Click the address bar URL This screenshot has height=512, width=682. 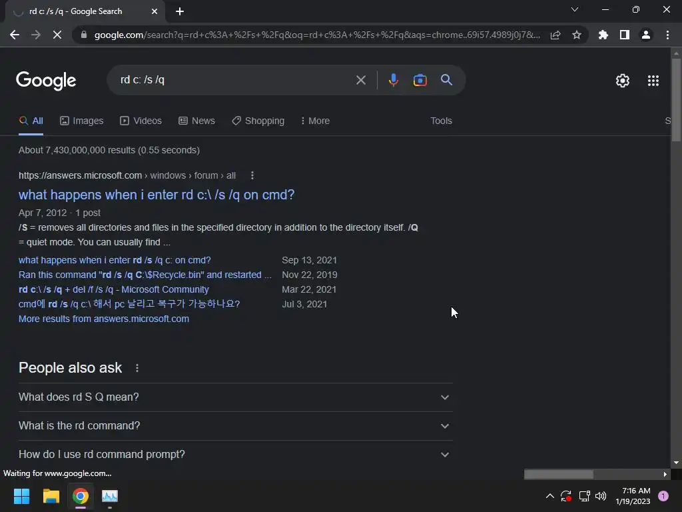click(x=317, y=35)
